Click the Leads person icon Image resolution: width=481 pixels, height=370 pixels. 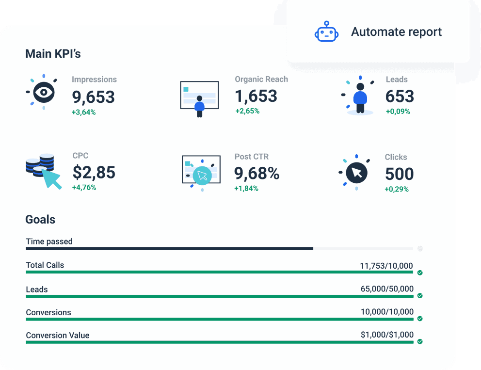pyautogui.click(x=359, y=96)
